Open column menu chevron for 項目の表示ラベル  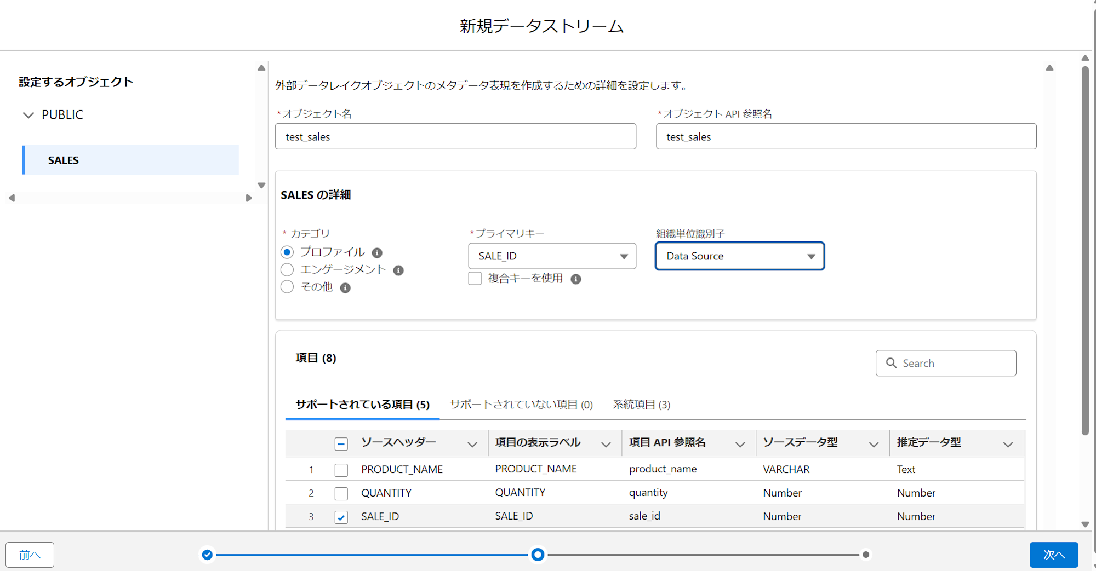tap(606, 445)
